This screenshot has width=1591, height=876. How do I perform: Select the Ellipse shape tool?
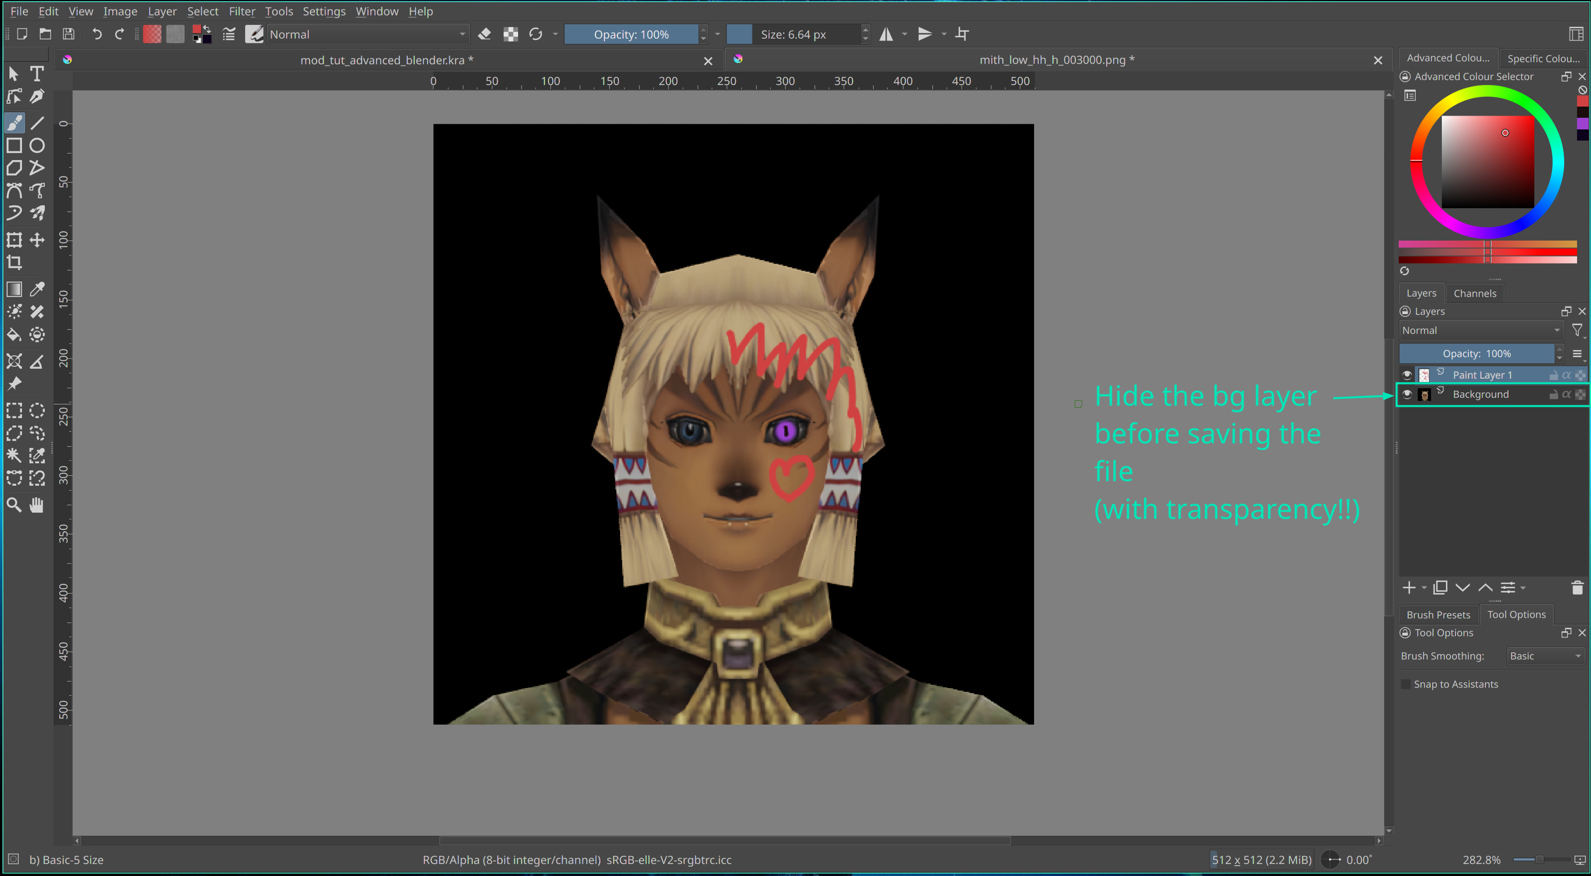37,146
